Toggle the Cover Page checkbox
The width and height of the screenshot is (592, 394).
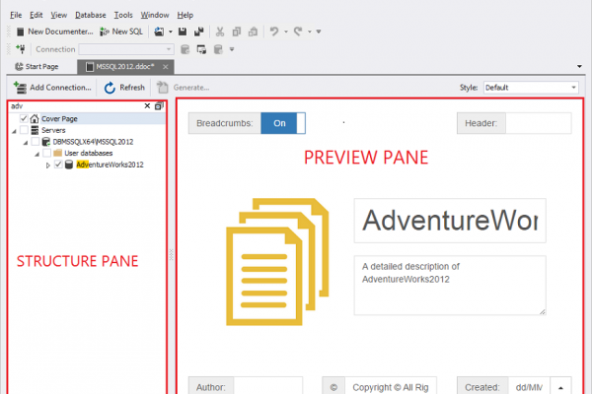[x=24, y=119]
